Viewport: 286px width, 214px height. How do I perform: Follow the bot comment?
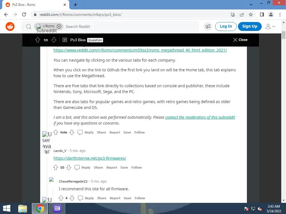[140, 132]
